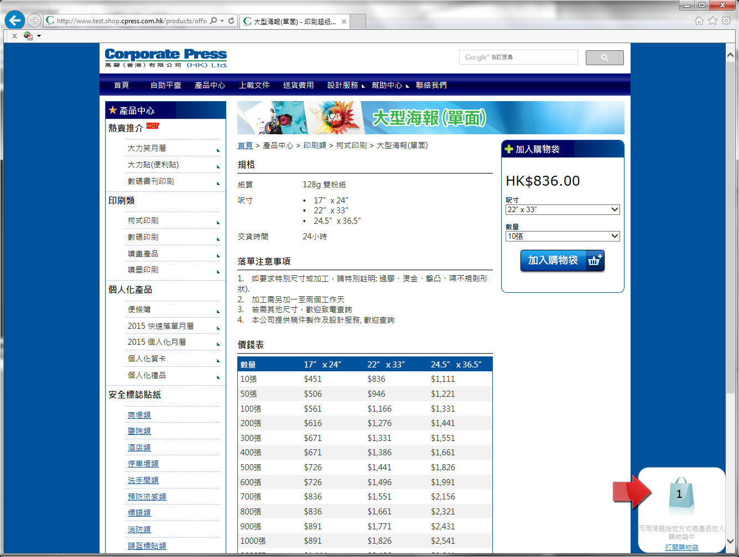Expand the 設計服務 navigation menu
This screenshot has height=557, width=739.
(345, 85)
